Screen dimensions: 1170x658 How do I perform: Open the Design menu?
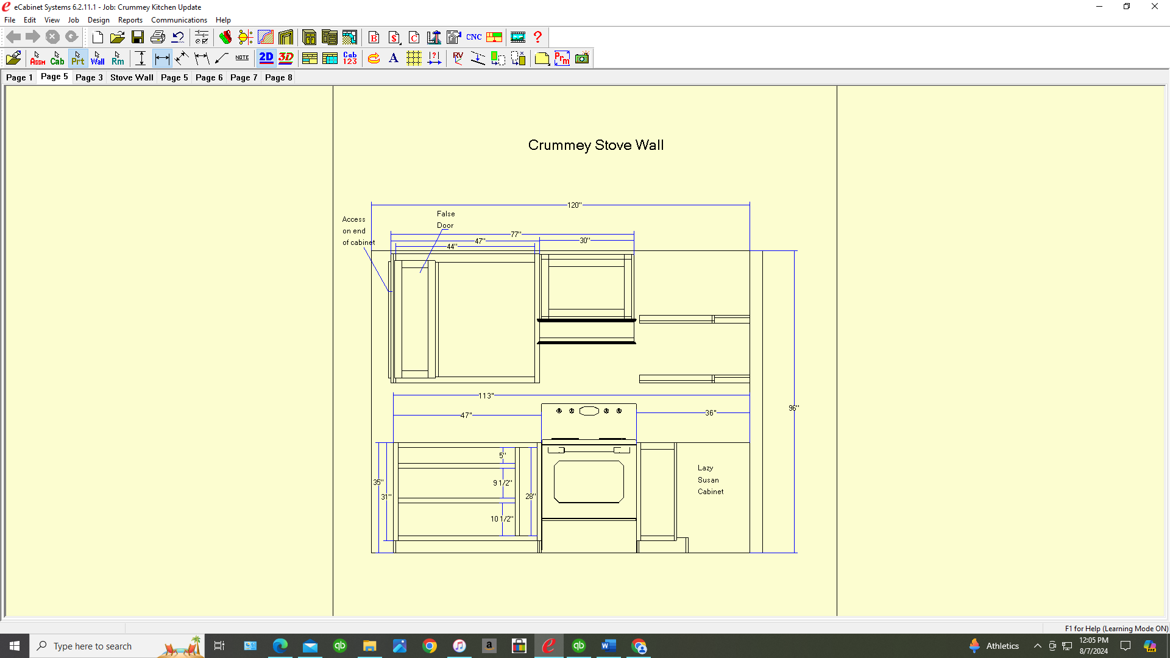98,20
